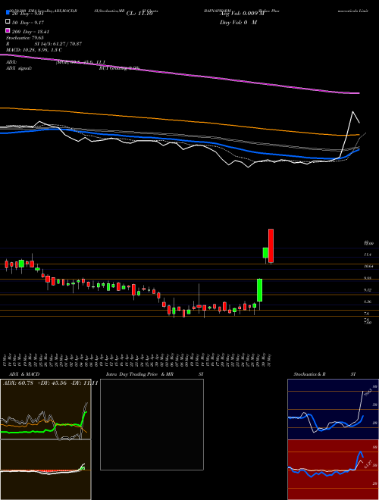Viewport: 379px width, 500px height.
Task: Click the blue 20 Day legend swatch
Action: (x=8, y=13)
